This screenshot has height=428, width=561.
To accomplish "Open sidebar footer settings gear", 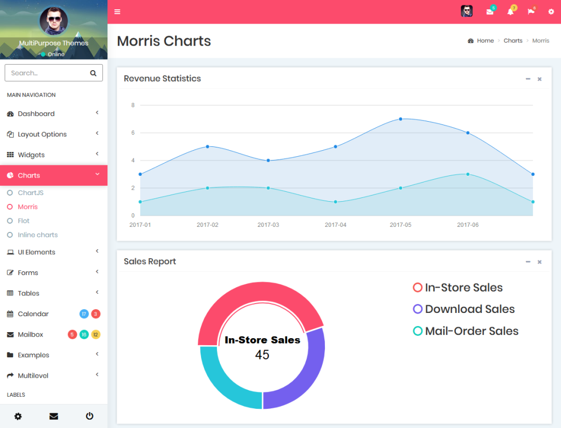I will pyautogui.click(x=18, y=416).
